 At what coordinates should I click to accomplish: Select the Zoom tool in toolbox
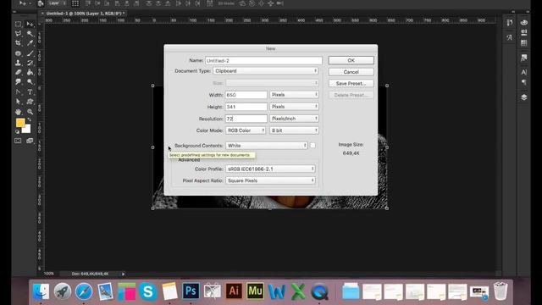(x=30, y=112)
